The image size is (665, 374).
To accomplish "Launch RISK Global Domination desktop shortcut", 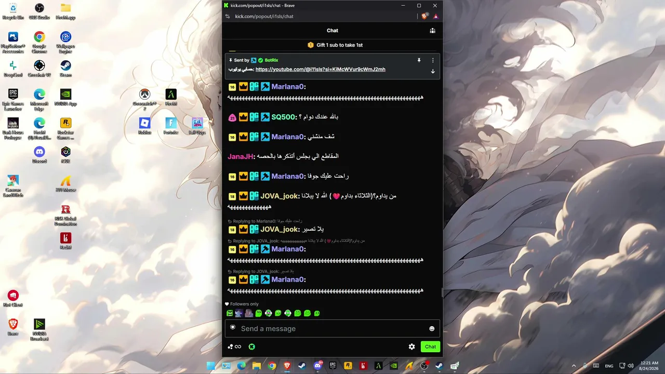I will (65, 215).
